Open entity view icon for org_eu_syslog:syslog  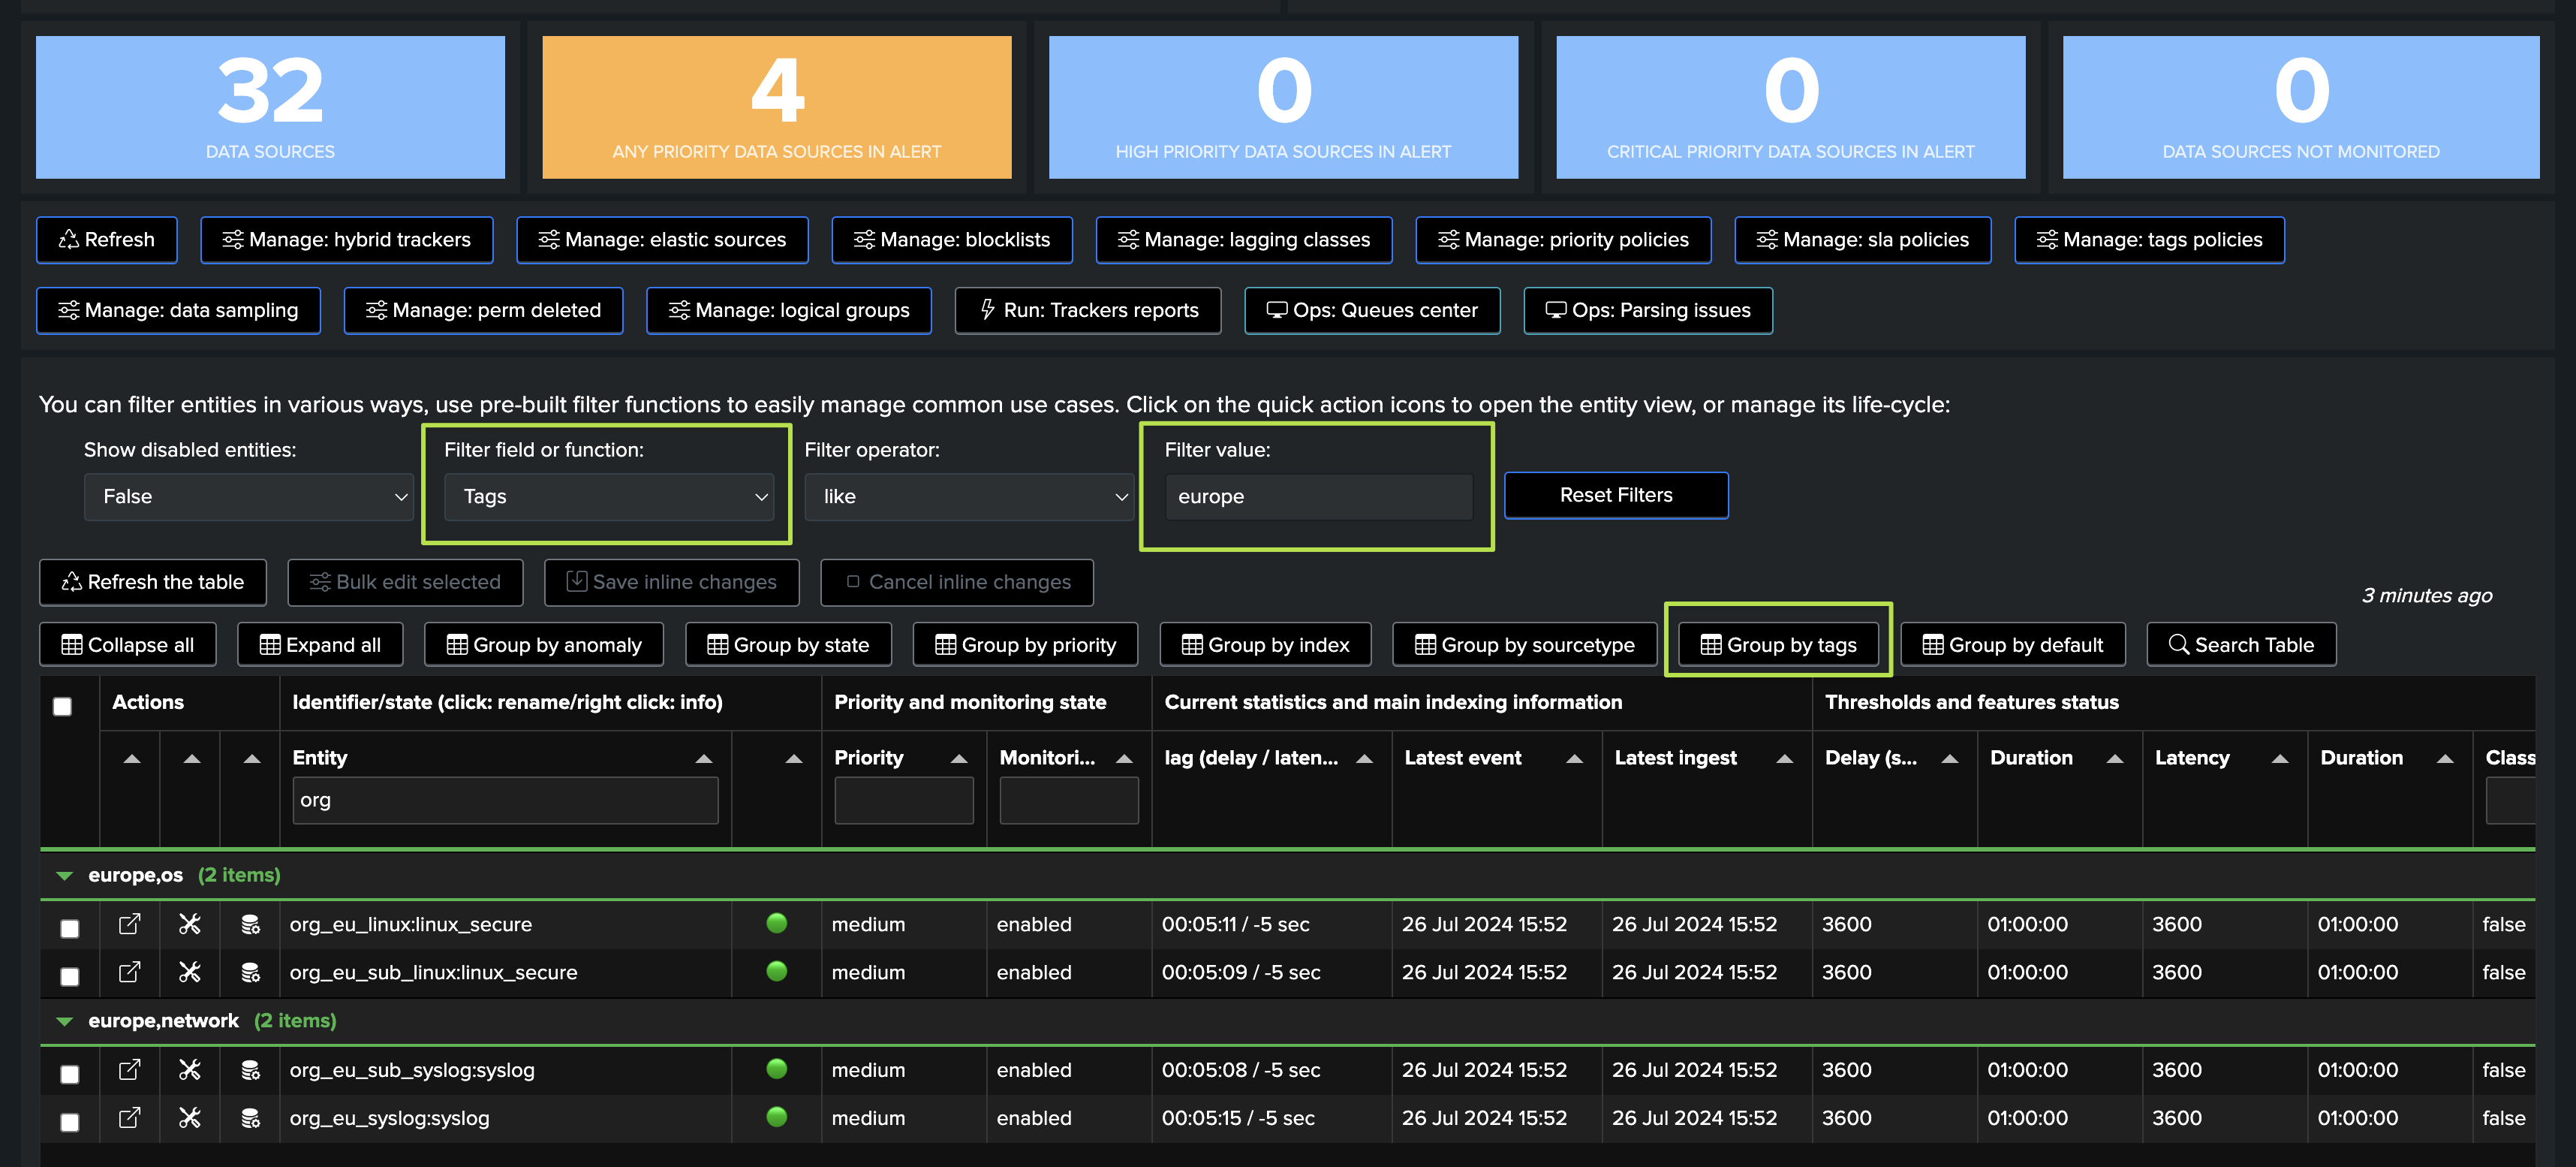[129, 1118]
